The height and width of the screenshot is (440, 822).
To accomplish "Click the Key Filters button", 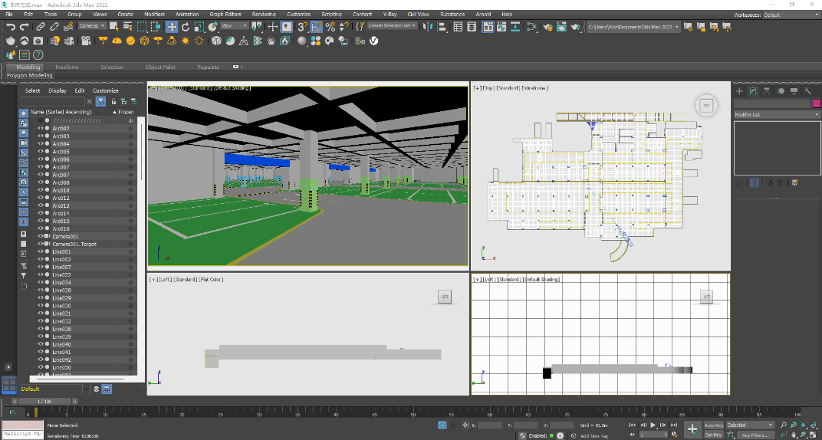I will point(755,435).
